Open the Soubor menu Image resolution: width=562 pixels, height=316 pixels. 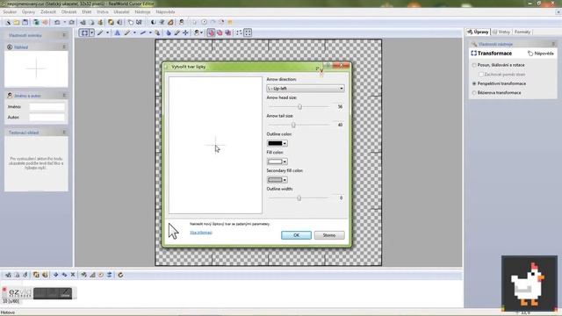(10, 11)
